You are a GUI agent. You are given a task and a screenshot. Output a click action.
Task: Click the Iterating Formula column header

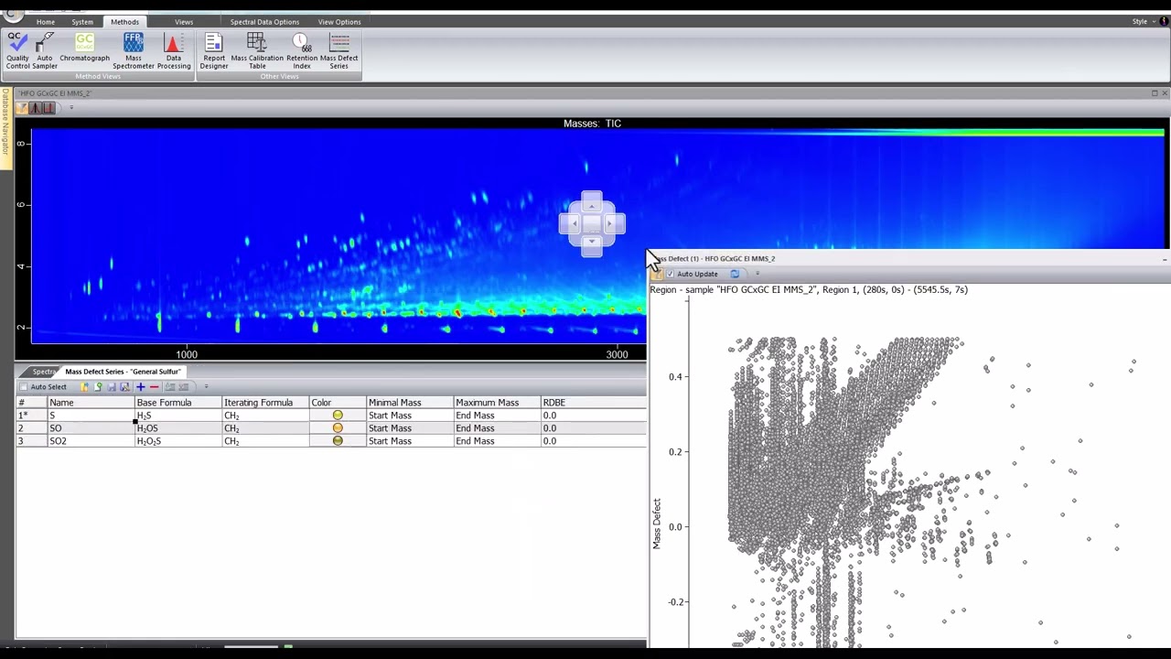pyautogui.click(x=264, y=403)
